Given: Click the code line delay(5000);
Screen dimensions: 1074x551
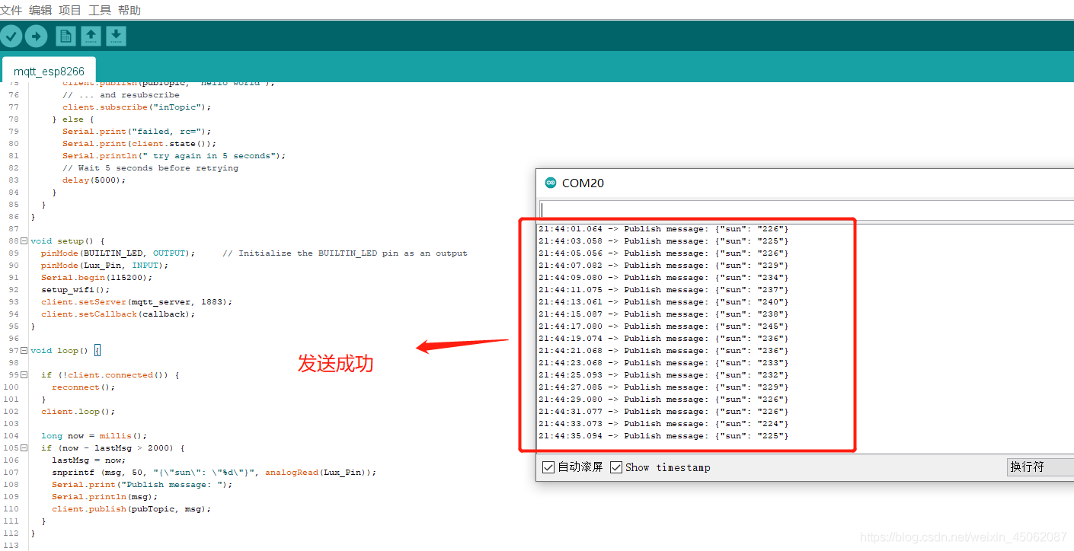Looking at the screenshot, I should click(x=94, y=180).
